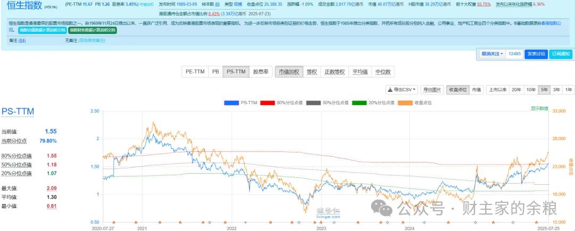Screen dimensions: 575x231
Task: Open the 样本数 85 link
Action: pos(217,4)
